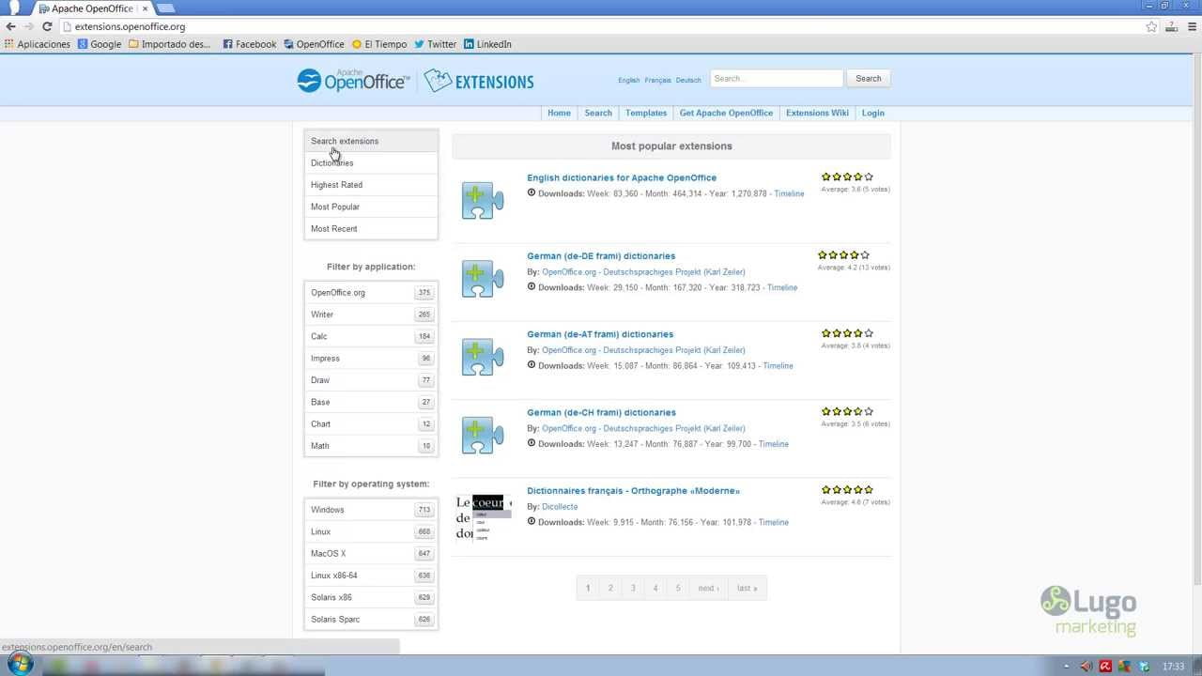Filter by MacOS X operating system

click(x=371, y=554)
